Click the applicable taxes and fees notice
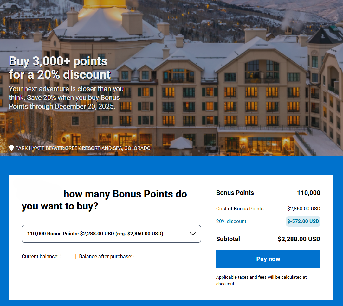The width and height of the screenshot is (343, 306). coord(261,280)
